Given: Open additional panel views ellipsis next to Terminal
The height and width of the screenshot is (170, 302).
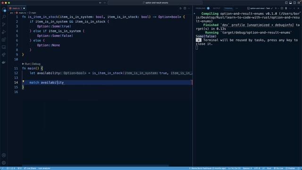Looking at the screenshot, I should pyautogui.click(x=237, y=8).
